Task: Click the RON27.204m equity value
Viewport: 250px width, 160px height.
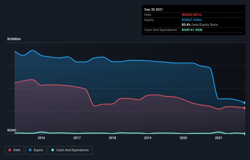Action: 192,20
